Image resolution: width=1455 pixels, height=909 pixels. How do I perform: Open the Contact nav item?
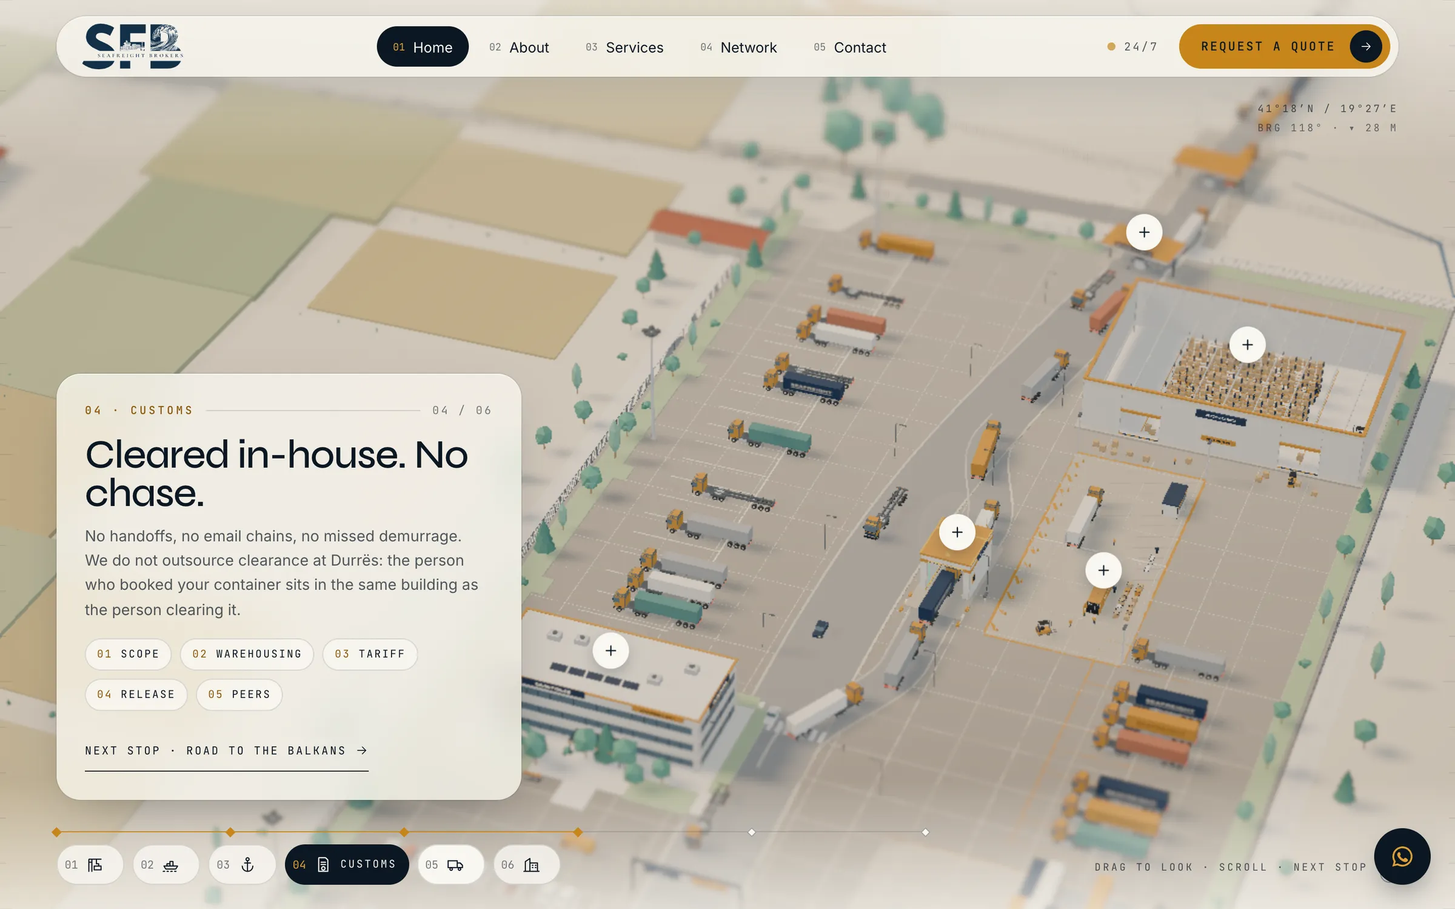pos(850,47)
